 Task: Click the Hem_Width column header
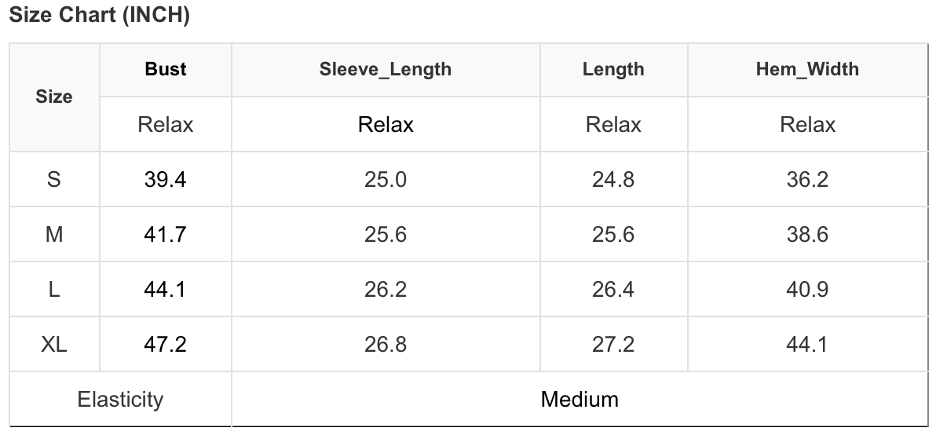(808, 69)
